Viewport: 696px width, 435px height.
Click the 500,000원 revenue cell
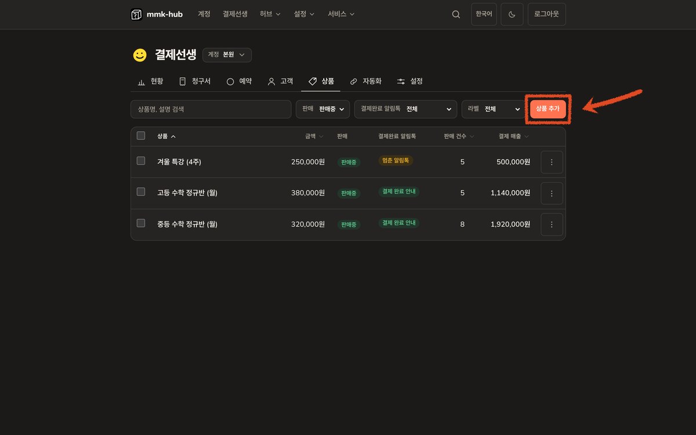pos(513,162)
